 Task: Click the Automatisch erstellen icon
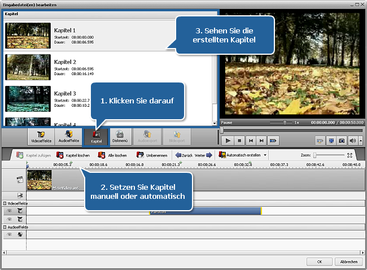pos(222,155)
